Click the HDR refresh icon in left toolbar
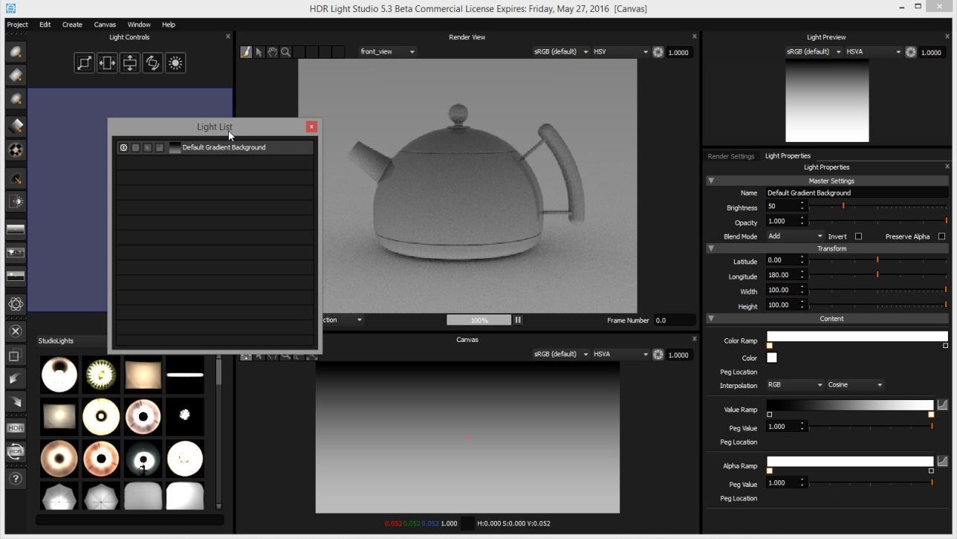Screen dimensions: 957x539 [x=16, y=451]
